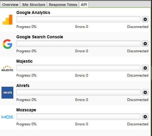Click the Moz logo
The width and height of the screenshot is (152, 136).
7,117
